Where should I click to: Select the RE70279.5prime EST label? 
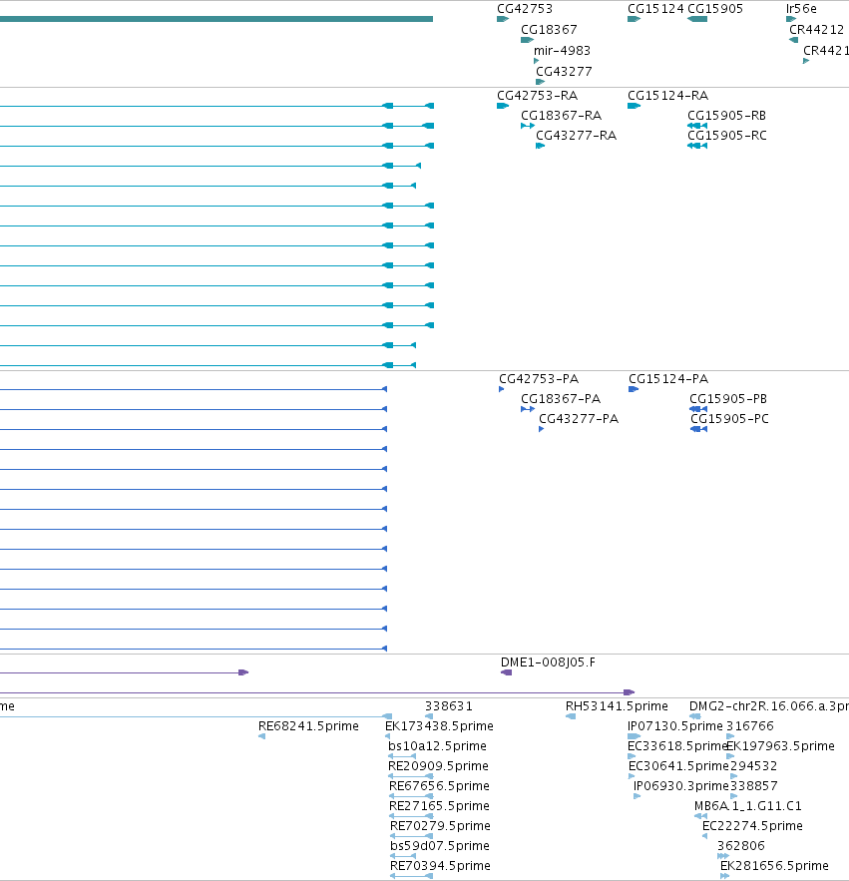(441, 826)
